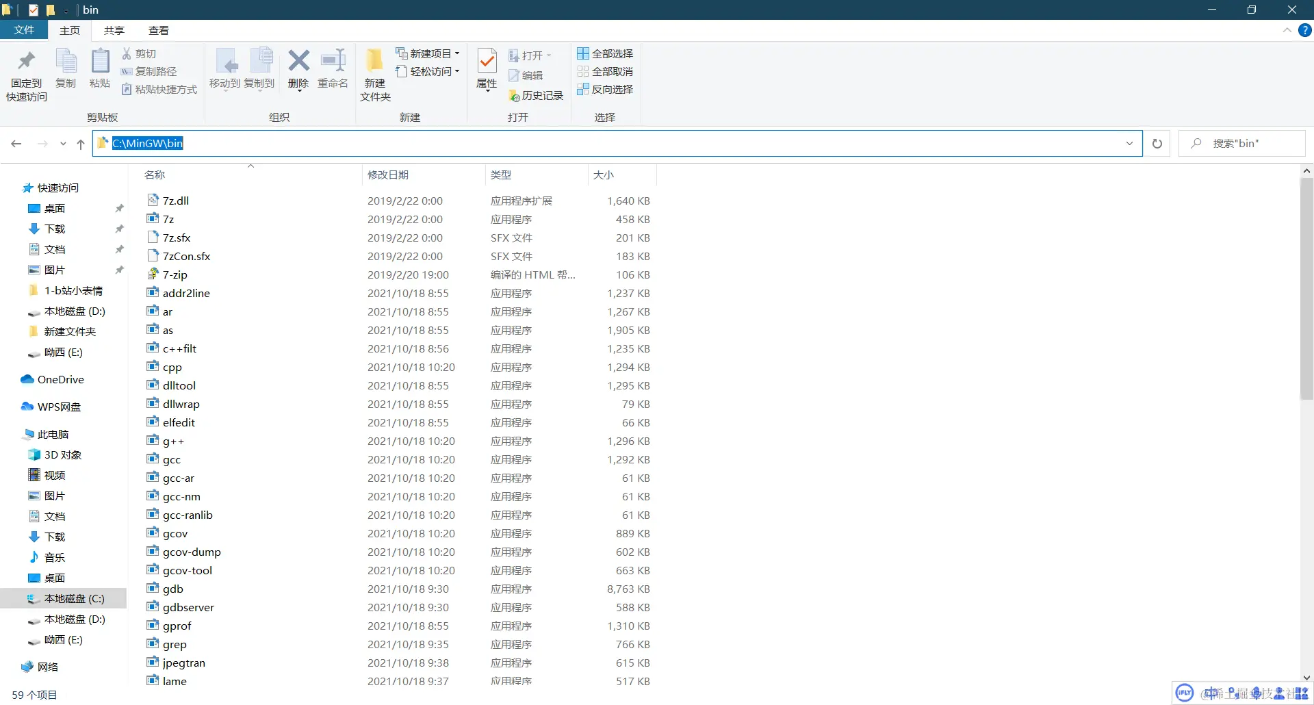Click the Copy icon in ribbon
The width and height of the screenshot is (1314, 705).
click(66, 62)
